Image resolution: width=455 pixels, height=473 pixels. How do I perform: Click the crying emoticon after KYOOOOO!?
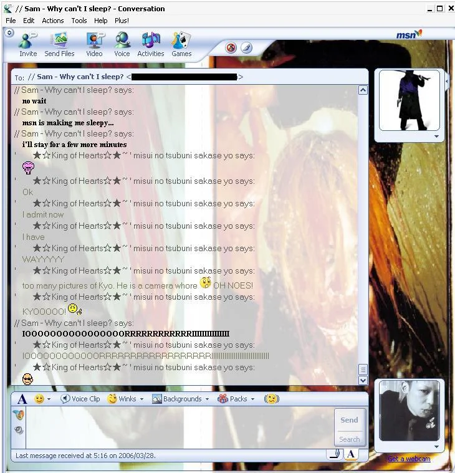point(75,309)
